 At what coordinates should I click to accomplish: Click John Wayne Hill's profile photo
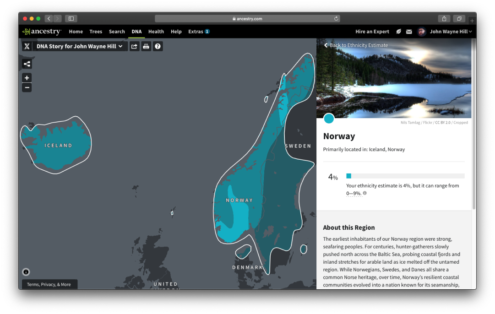[x=421, y=32]
